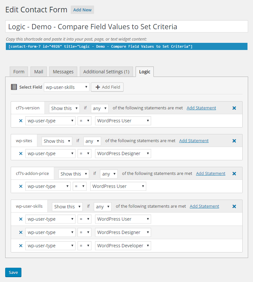Go to the Messages tab

(x=63, y=72)
